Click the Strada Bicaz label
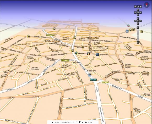152x124 pixels. [40, 37]
